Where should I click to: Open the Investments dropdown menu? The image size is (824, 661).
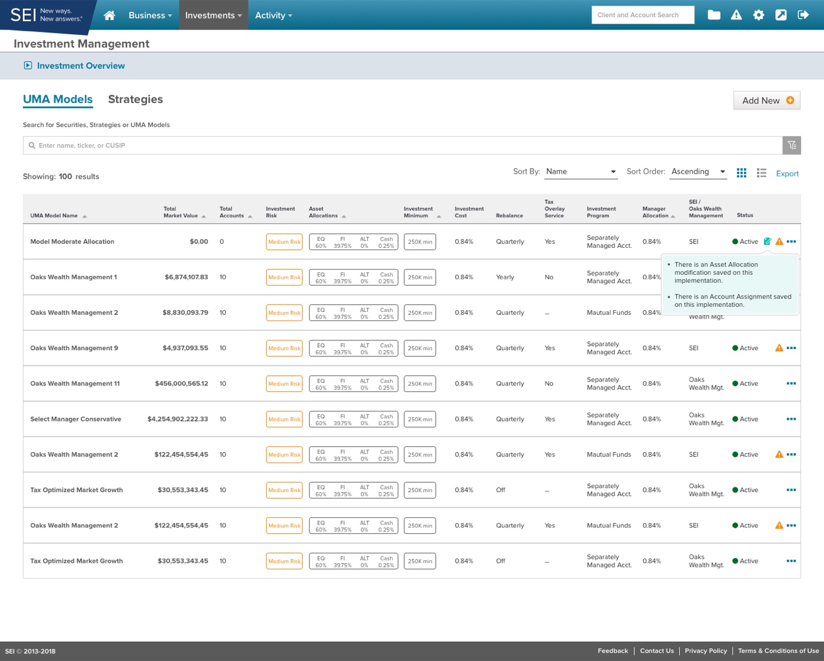click(214, 15)
